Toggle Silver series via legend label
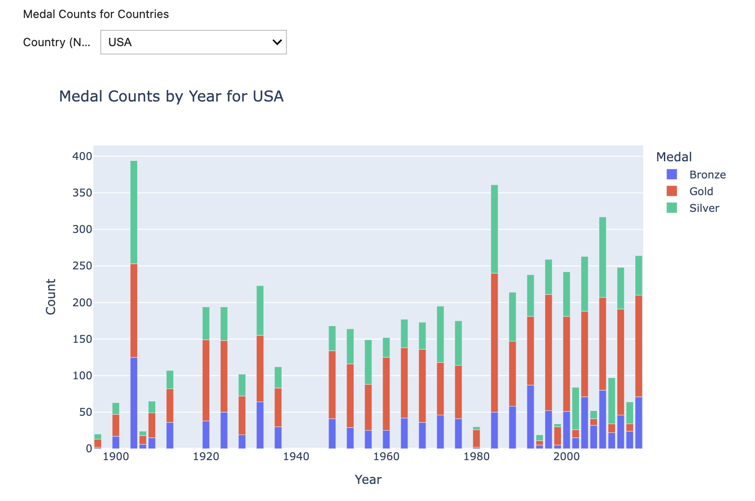Viewport: 755px width, 501px height. pos(704,208)
